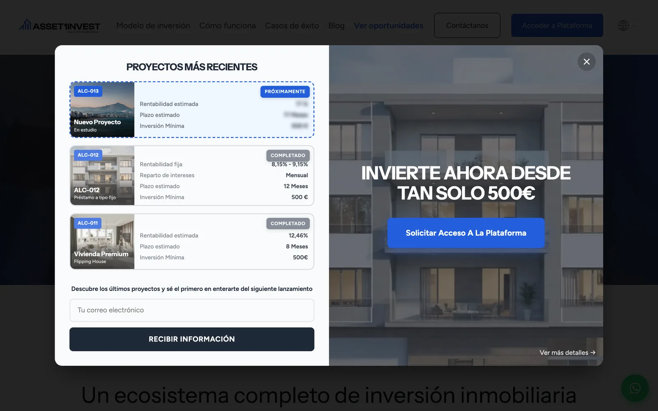The width and height of the screenshot is (658, 411).
Task: Click Solicitar Acceso A La Plataforma
Action: 466,233
